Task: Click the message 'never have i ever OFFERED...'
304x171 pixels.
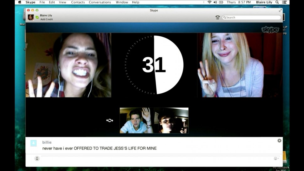Action: tap(99, 148)
